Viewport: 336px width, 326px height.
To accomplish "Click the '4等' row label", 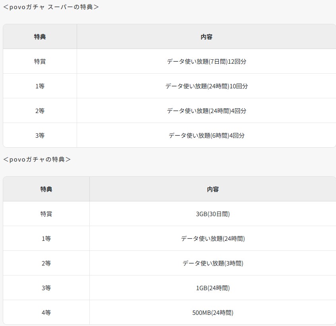I will 46,313.
